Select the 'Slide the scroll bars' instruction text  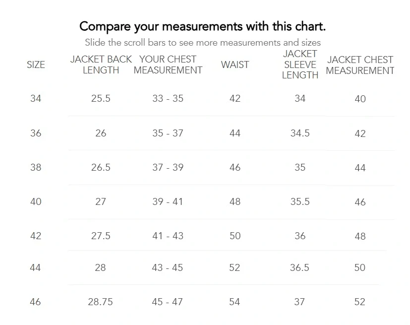(x=203, y=42)
